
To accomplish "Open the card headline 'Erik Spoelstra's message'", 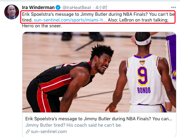I will 99,119.
